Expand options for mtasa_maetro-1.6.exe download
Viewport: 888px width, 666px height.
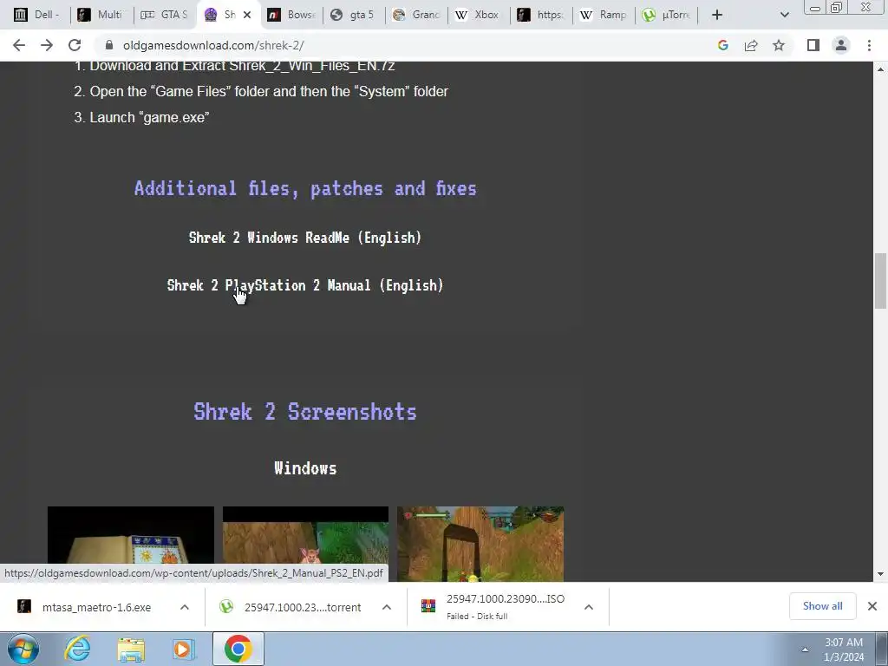point(185,607)
